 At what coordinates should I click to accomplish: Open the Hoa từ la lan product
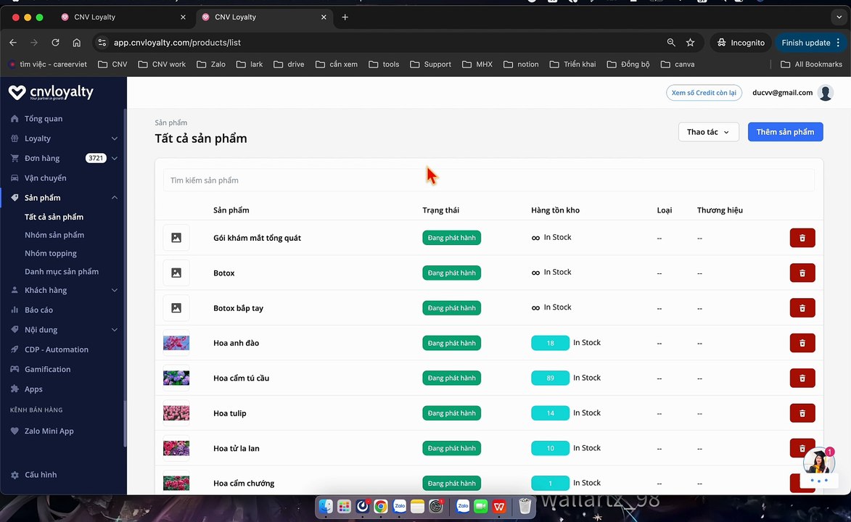click(236, 448)
